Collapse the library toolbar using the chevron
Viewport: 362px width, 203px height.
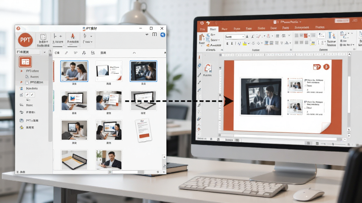[x=134, y=53]
